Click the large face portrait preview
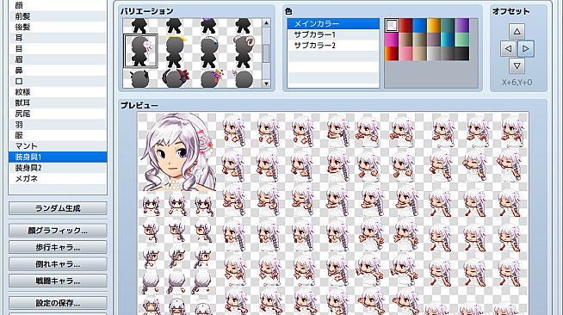 177,151
